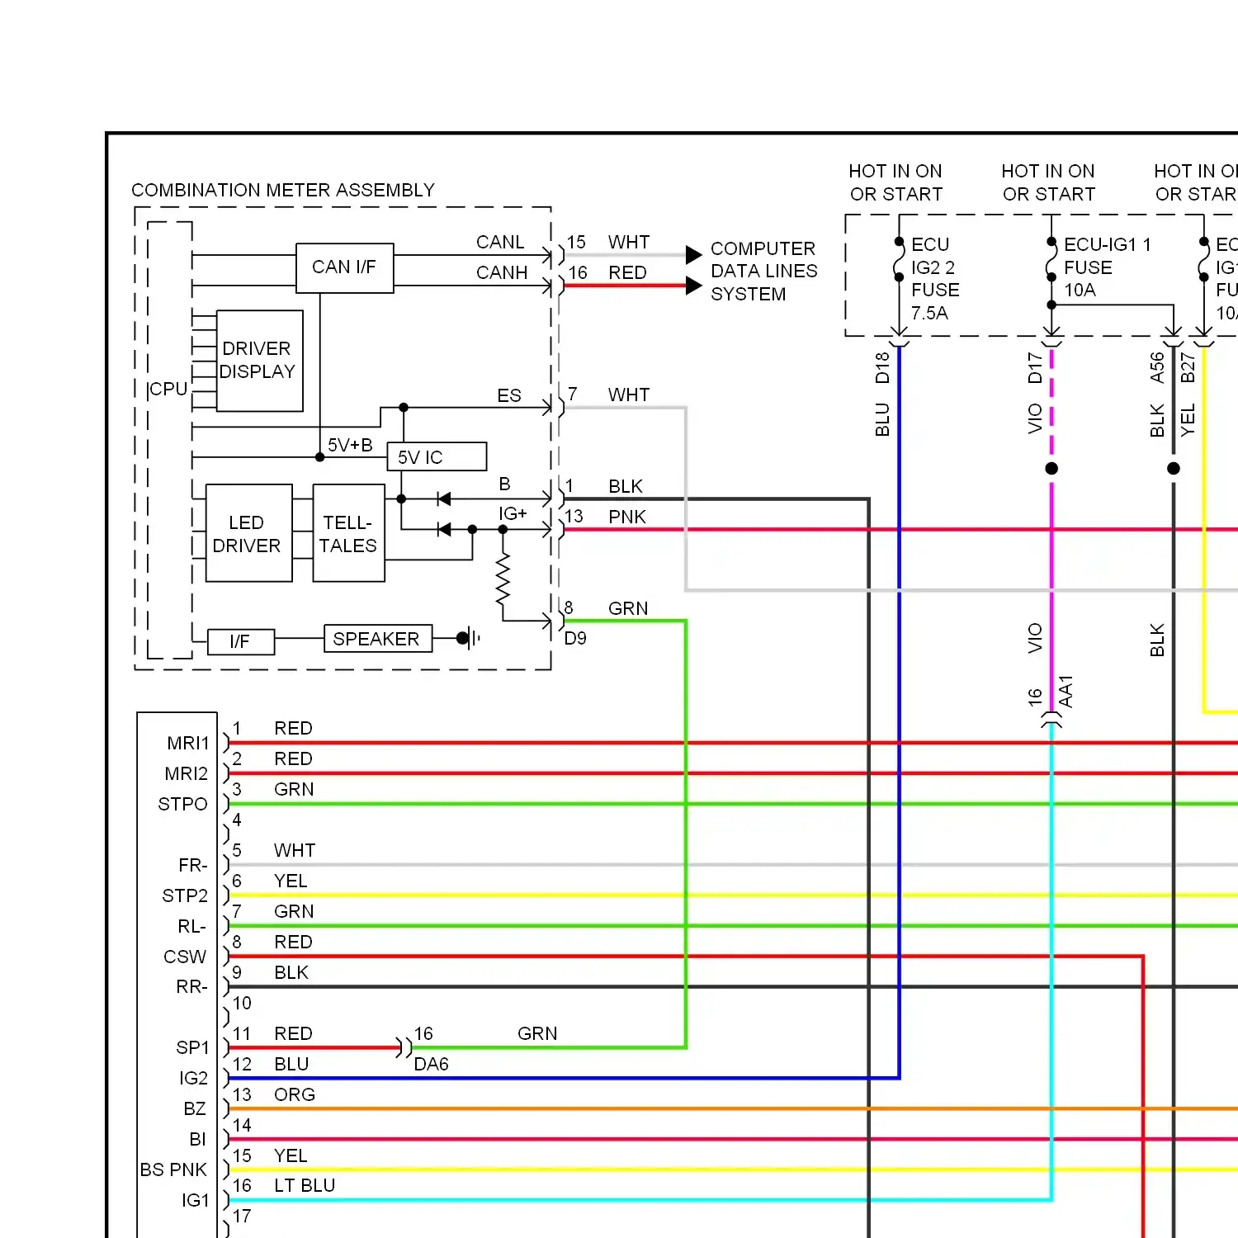This screenshot has height=1238, width=1238.
Task: Select the "PNK" wire label at pin 13
Action: coord(627,517)
